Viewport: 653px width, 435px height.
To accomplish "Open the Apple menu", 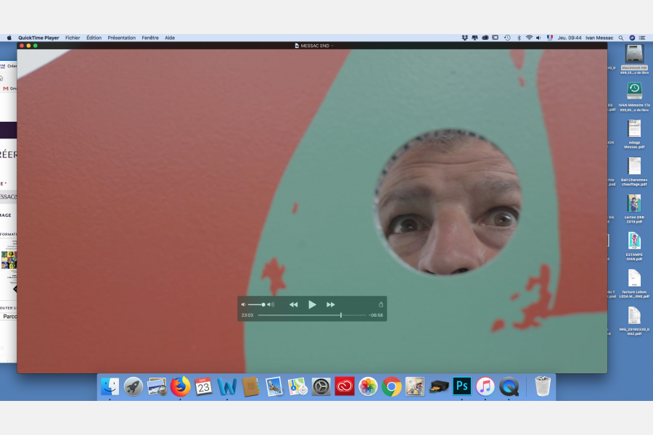I will click(9, 38).
